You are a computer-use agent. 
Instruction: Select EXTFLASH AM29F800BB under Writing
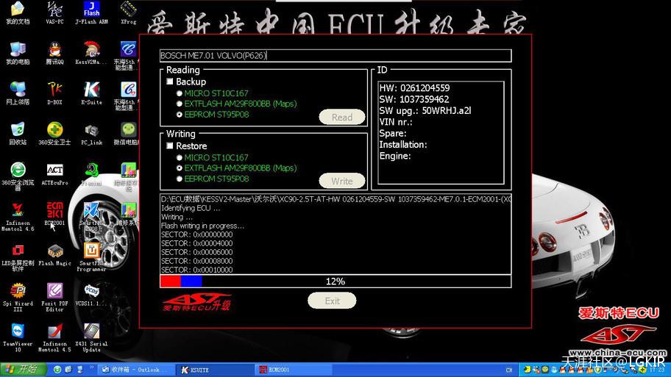(x=180, y=168)
